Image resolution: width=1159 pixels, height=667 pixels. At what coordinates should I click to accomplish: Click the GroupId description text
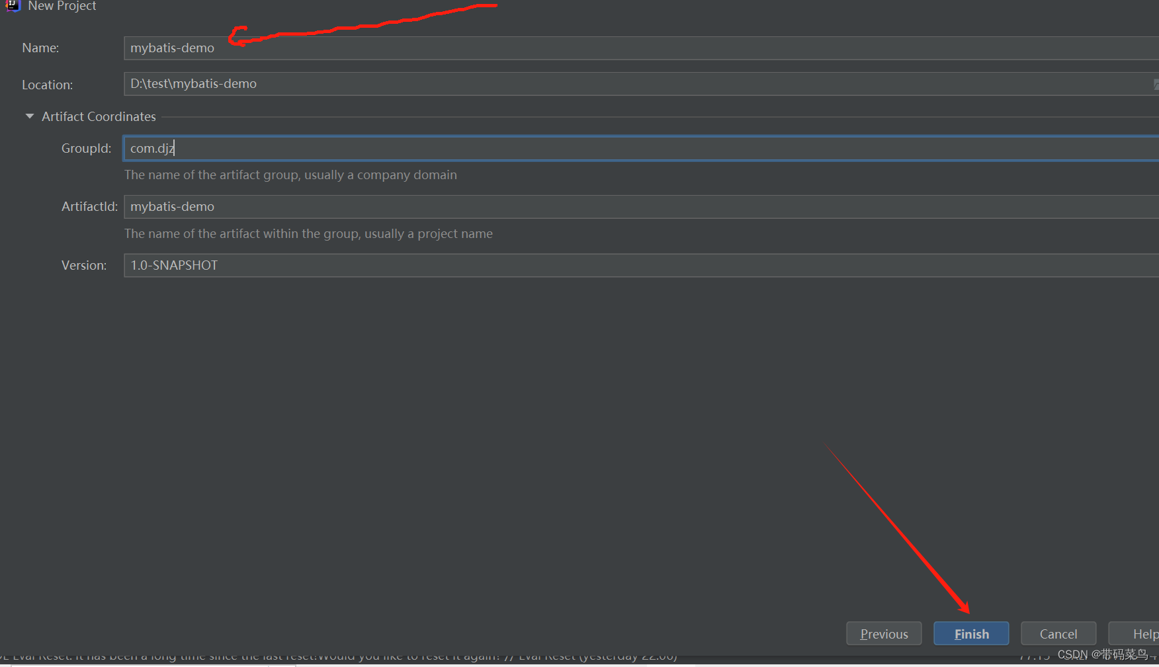(x=290, y=175)
